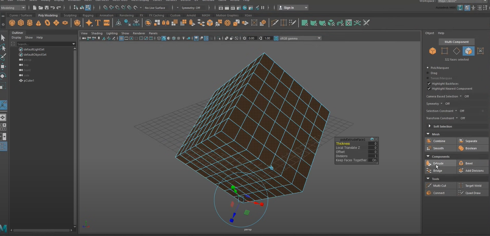Open the Outliner Display menu
The width and height of the screenshot is (490, 236).
pyautogui.click(x=16, y=38)
